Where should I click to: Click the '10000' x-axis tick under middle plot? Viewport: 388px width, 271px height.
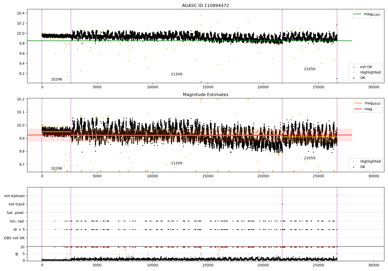pyautogui.click(x=152, y=176)
